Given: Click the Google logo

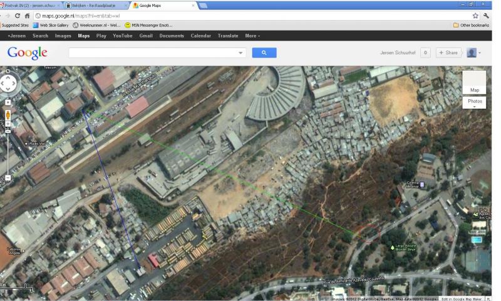Looking at the screenshot, I should [x=28, y=53].
